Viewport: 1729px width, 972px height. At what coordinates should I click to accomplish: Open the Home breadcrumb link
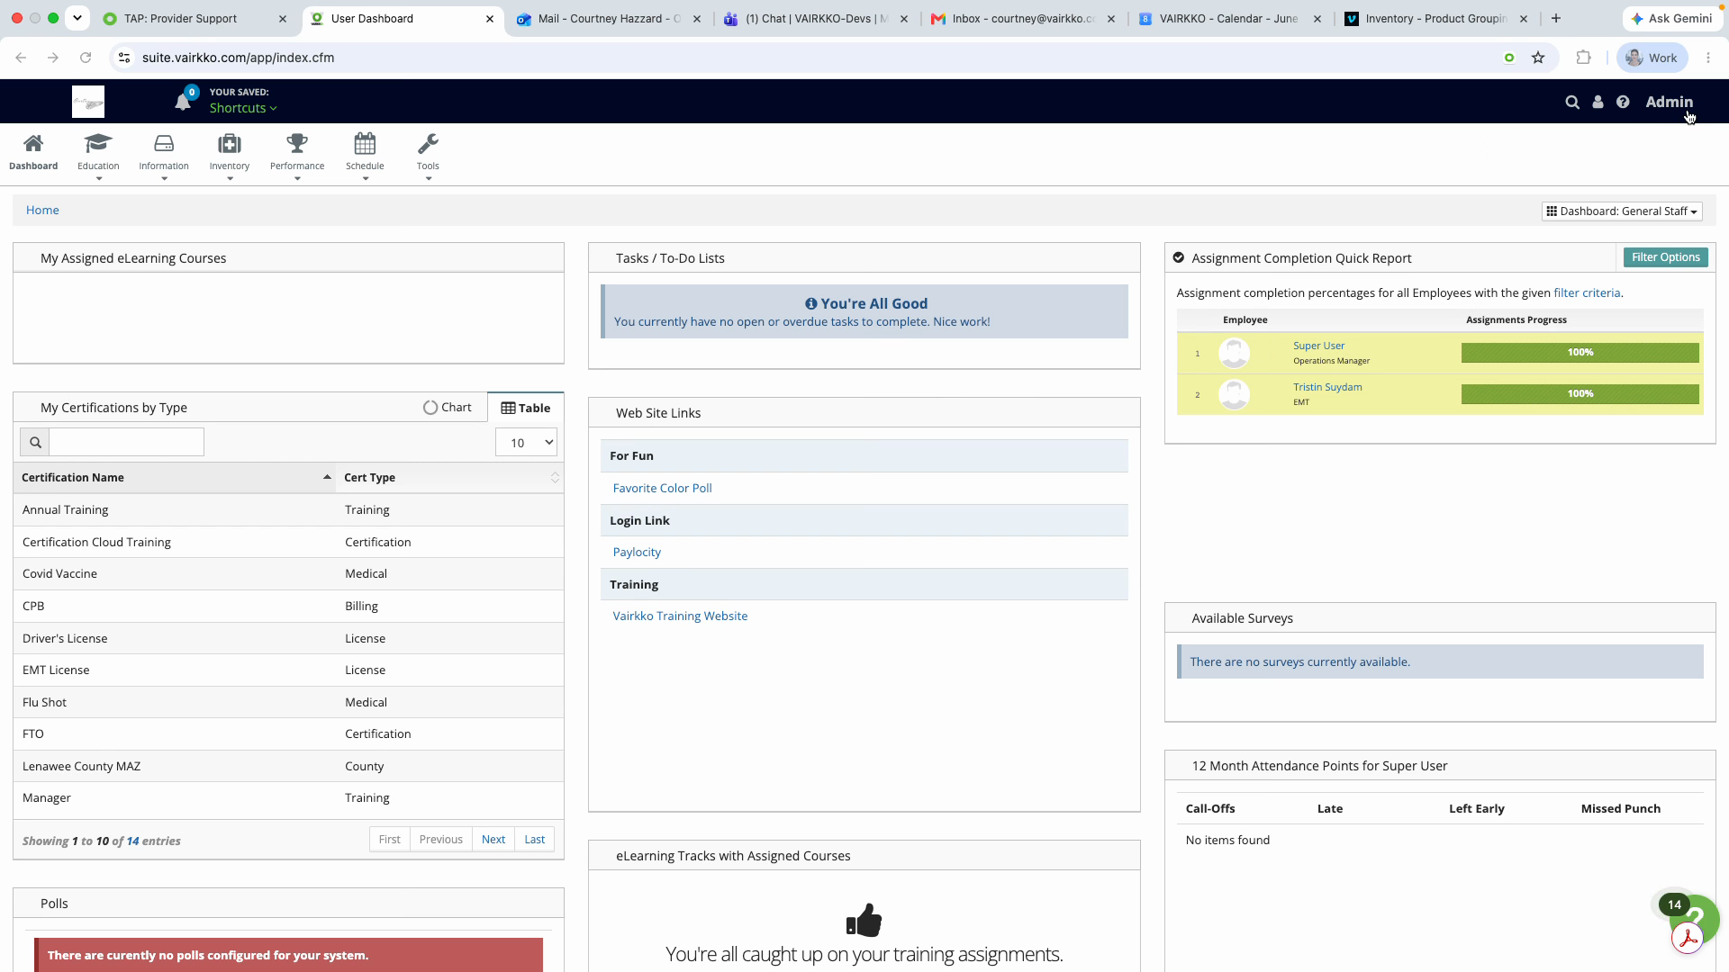[42, 211]
